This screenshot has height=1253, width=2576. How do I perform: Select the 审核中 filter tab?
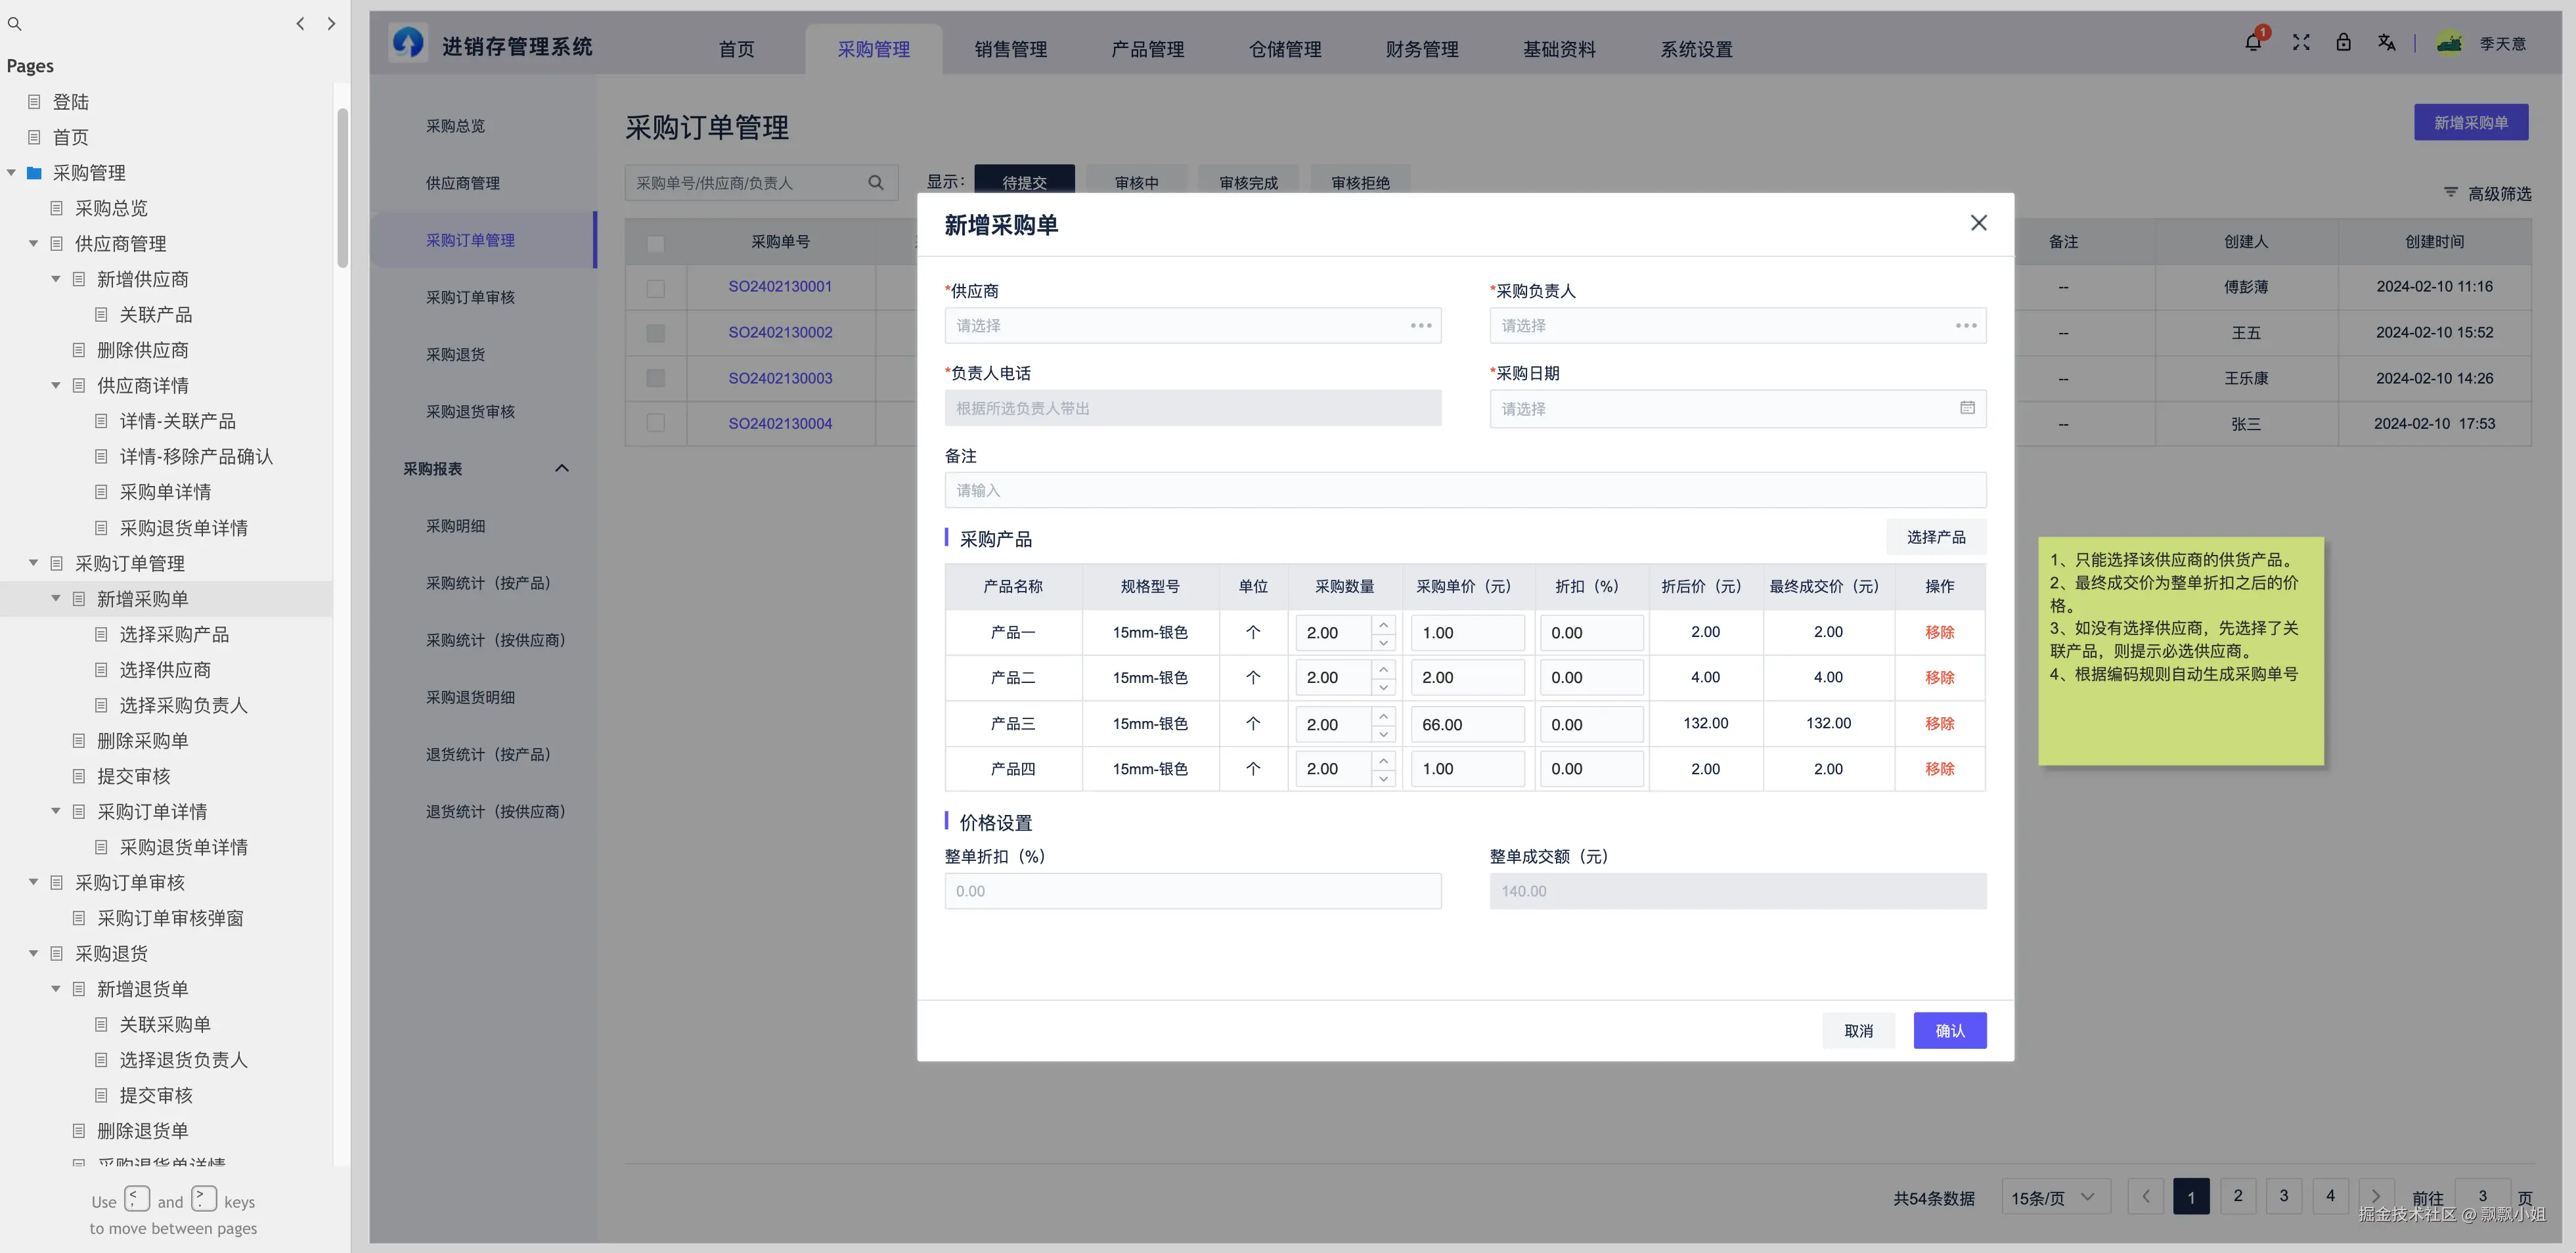[1135, 182]
